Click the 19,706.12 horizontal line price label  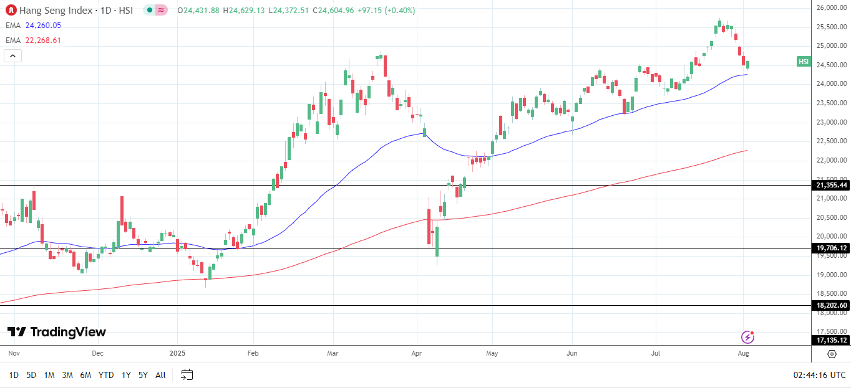[830, 248]
